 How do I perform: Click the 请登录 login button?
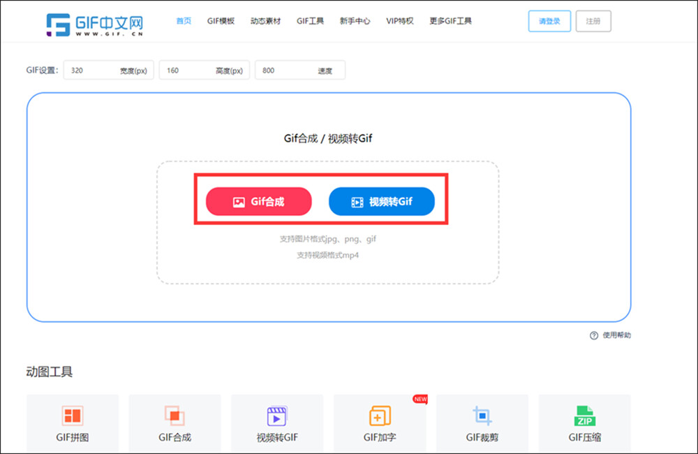549,22
